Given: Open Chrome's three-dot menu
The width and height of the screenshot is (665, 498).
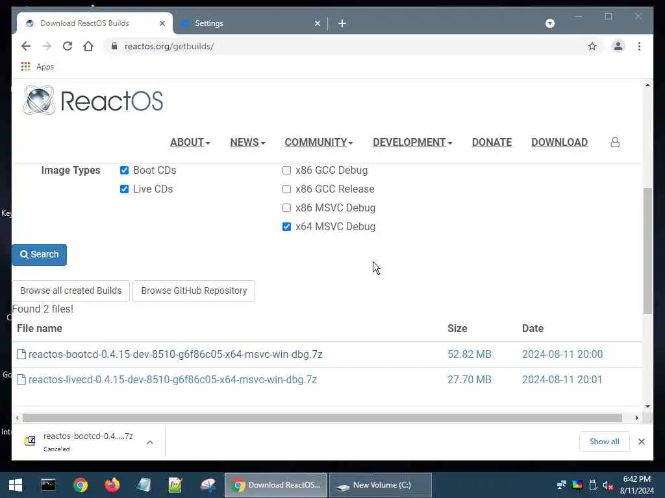Looking at the screenshot, I should coord(639,46).
